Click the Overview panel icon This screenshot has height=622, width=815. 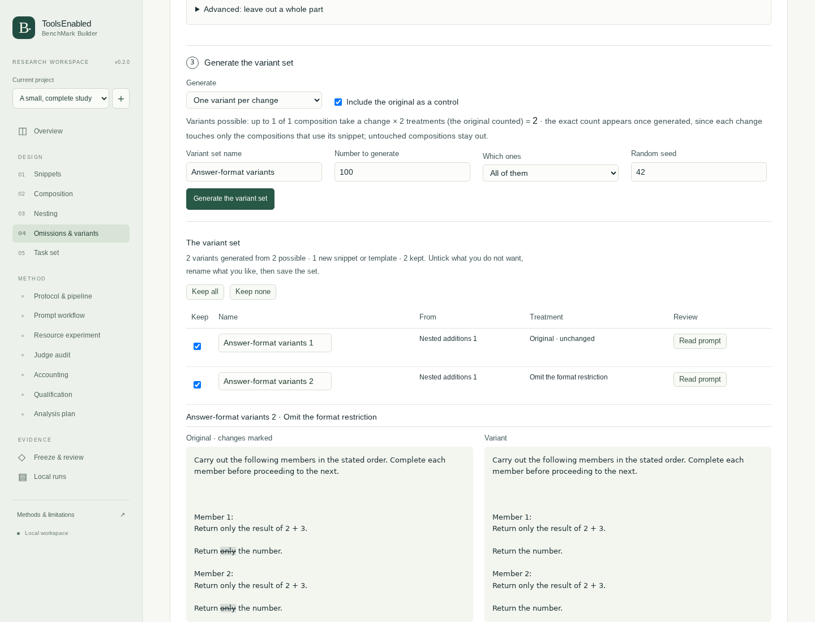[23, 131]
